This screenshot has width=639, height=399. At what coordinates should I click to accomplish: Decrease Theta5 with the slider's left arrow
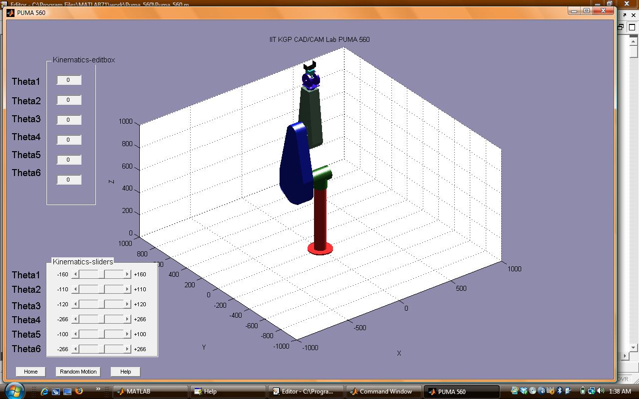(75, 334)
